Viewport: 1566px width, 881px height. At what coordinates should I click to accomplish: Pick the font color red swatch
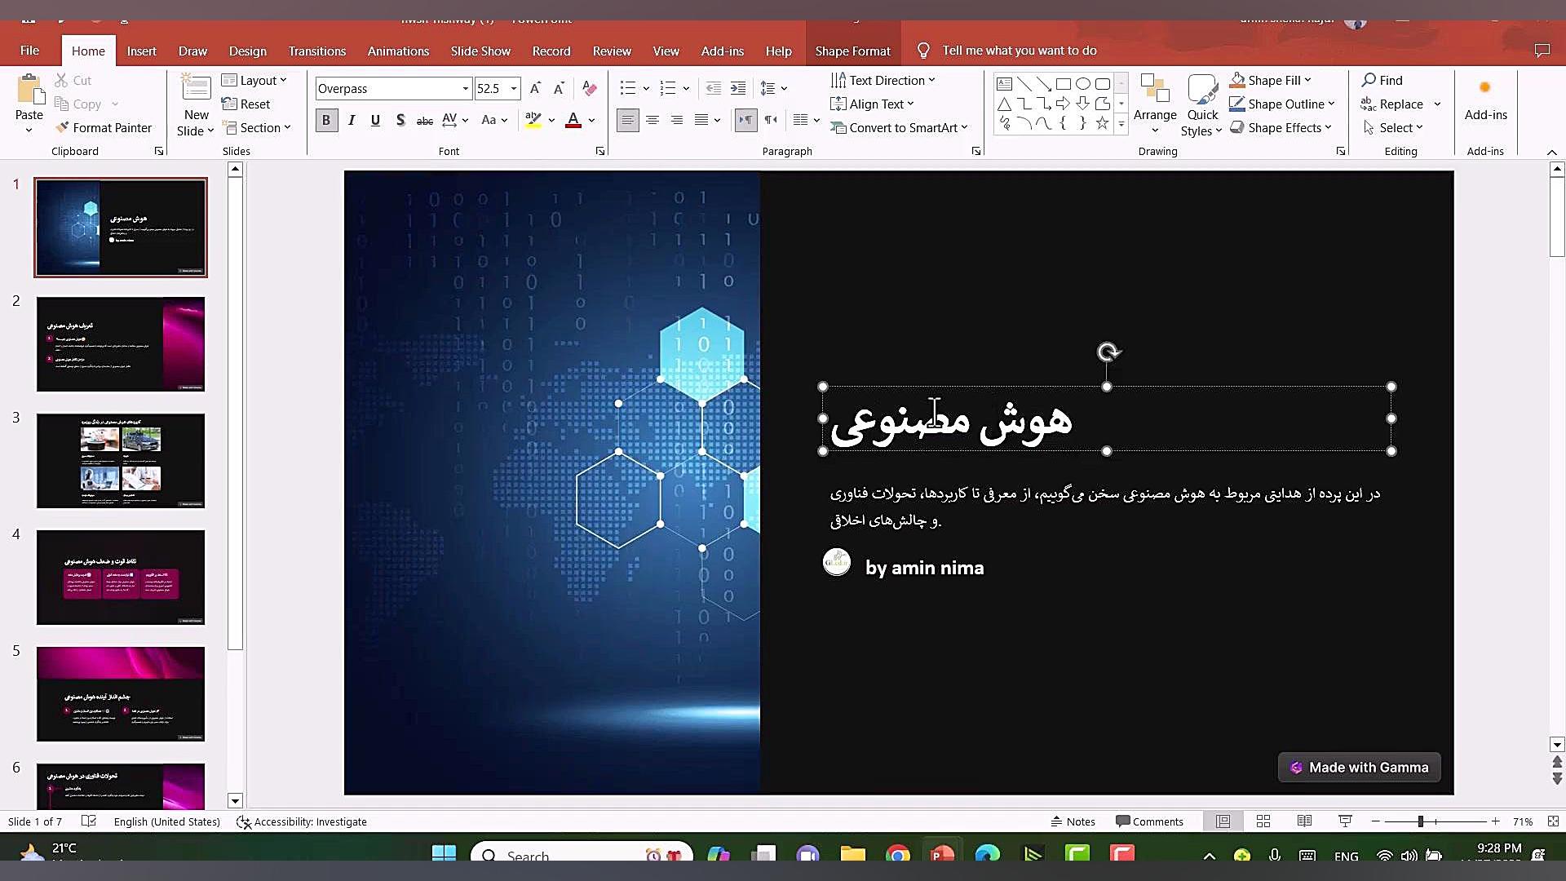coord(573,120)
